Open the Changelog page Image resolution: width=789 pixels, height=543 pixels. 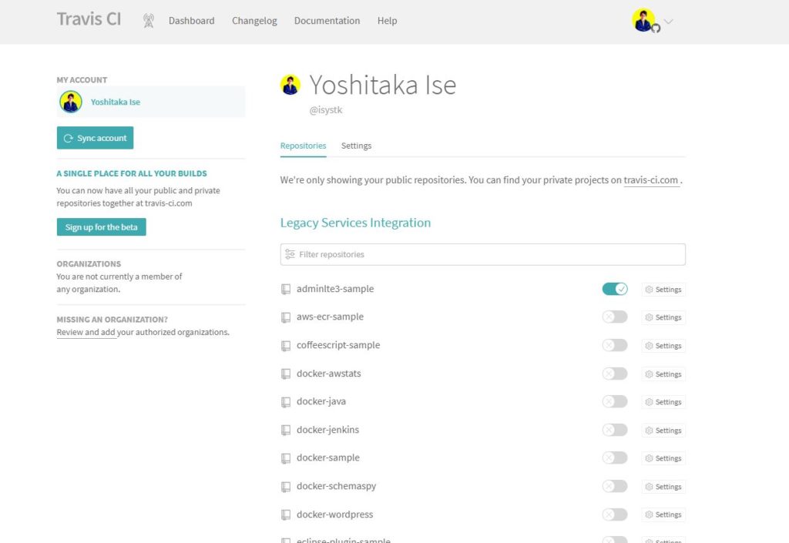(x=254, y=21)
